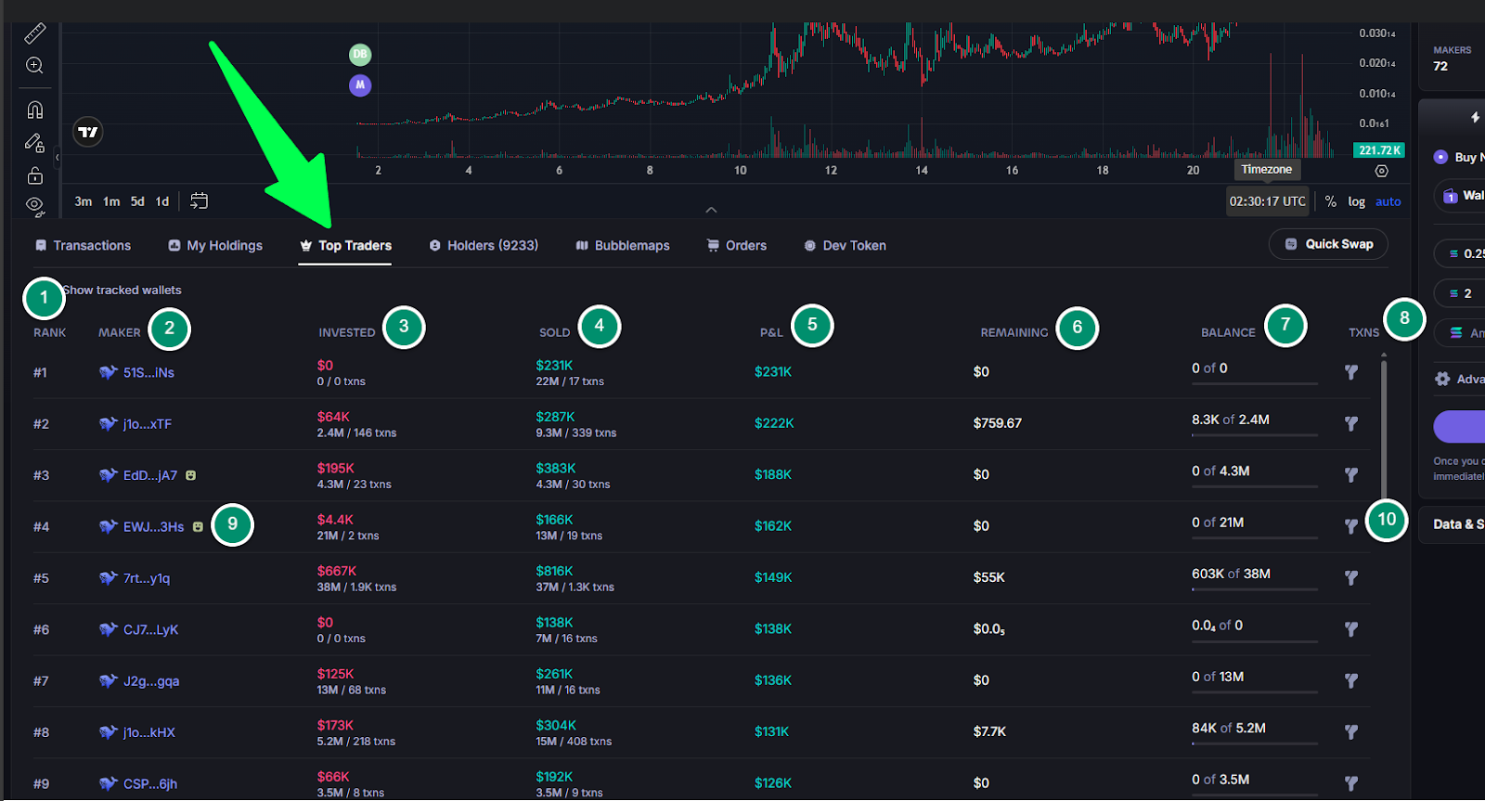Viewport: 1485px width, 801px height.
Task: Click the TradingView logo badge
Action: [x=87, y=132]
